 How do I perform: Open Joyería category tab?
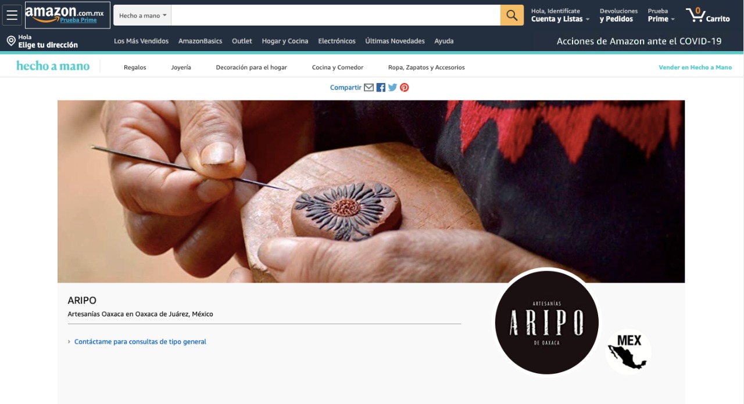181,67
